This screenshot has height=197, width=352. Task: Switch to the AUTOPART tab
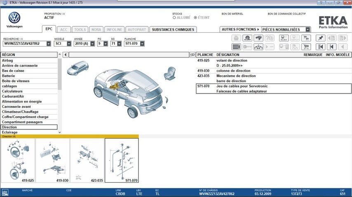[x=137, y=30]
